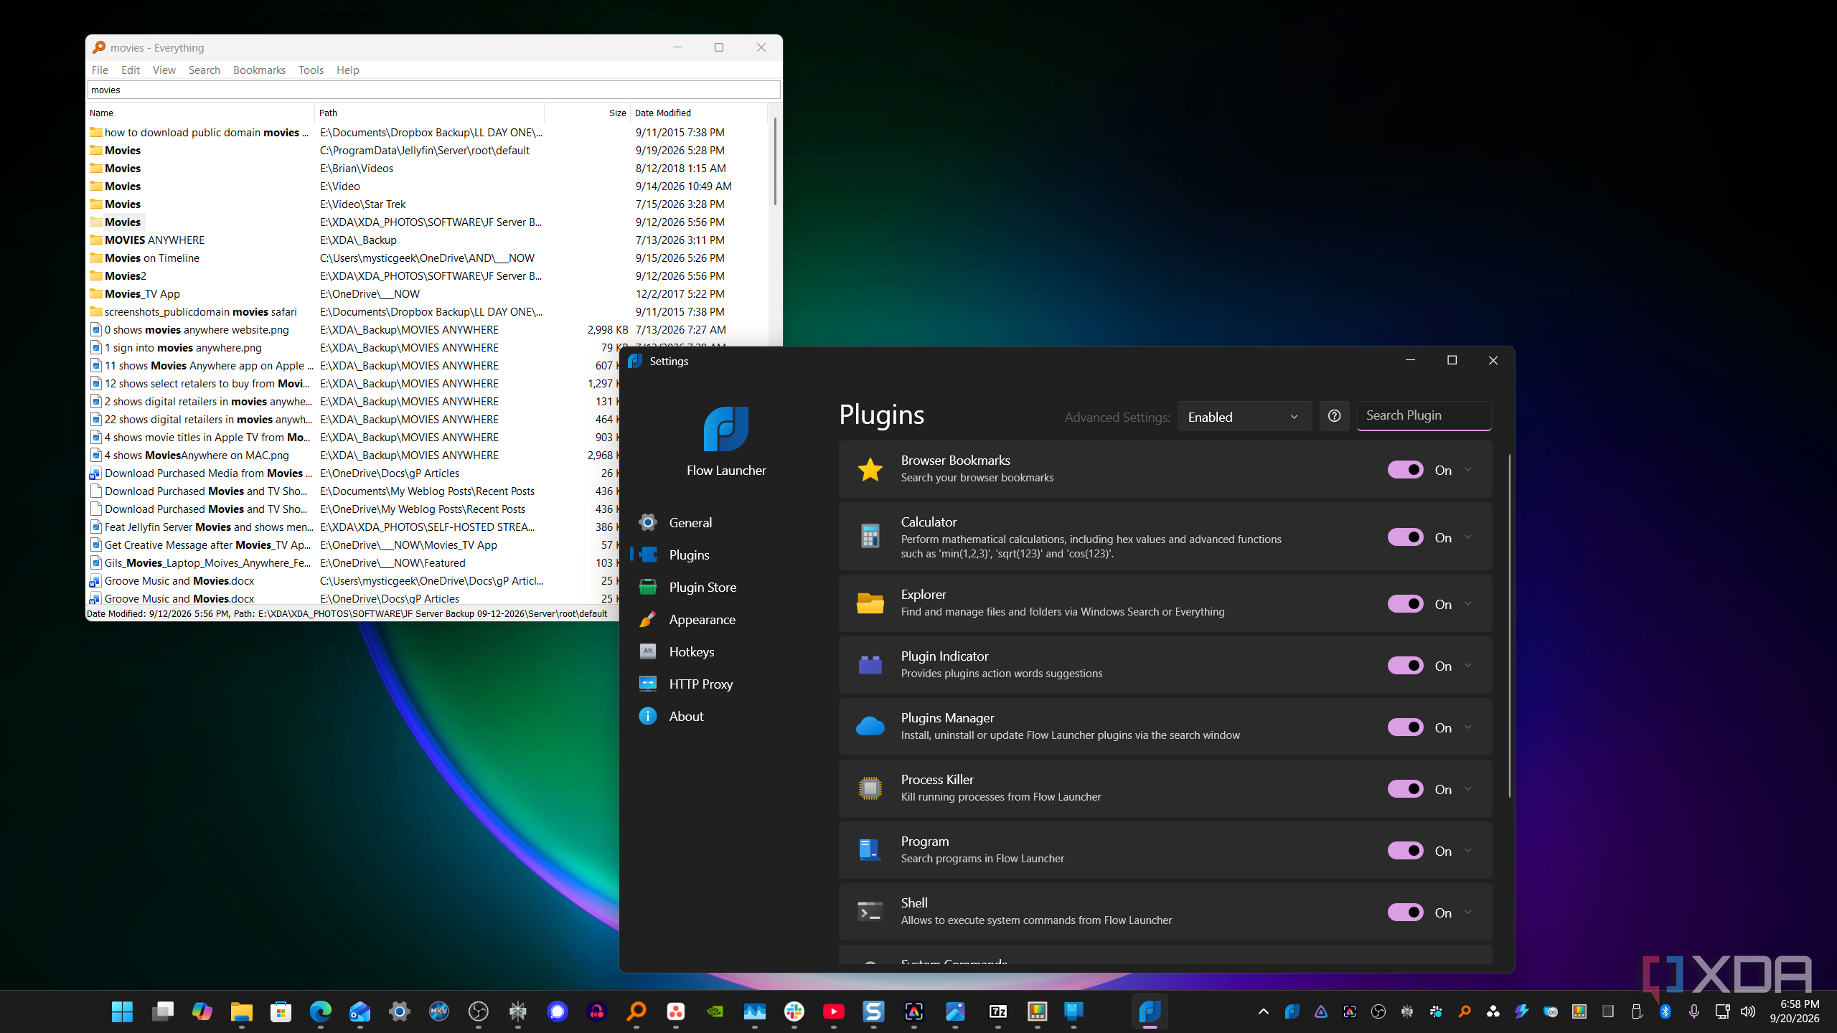Sort Everything results by Name column
The image size is (1837, 1033).
tap(200, 113)
